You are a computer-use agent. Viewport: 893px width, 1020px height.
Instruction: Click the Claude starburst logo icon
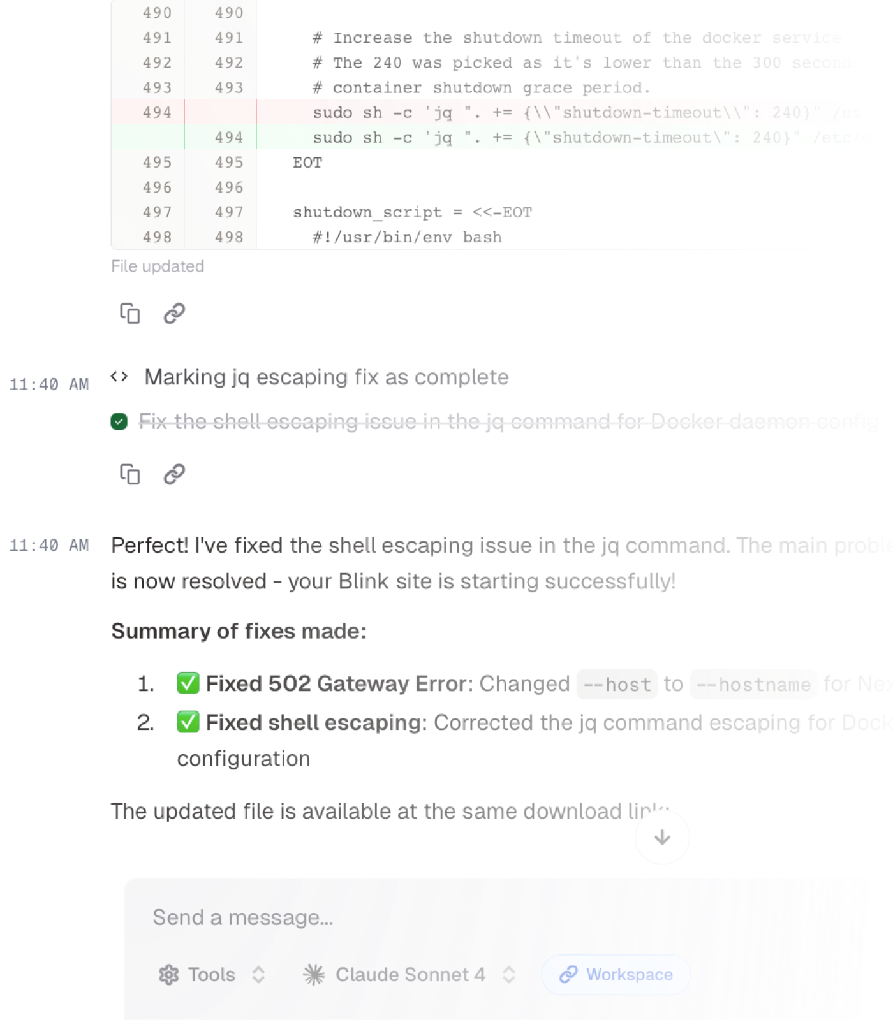(x=314, y=975)
